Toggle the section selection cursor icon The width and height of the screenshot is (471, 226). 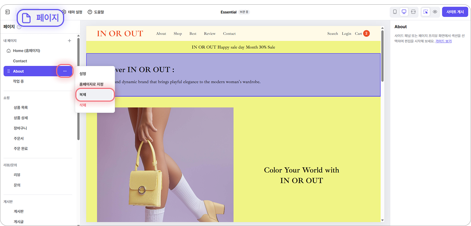point(426,12)
